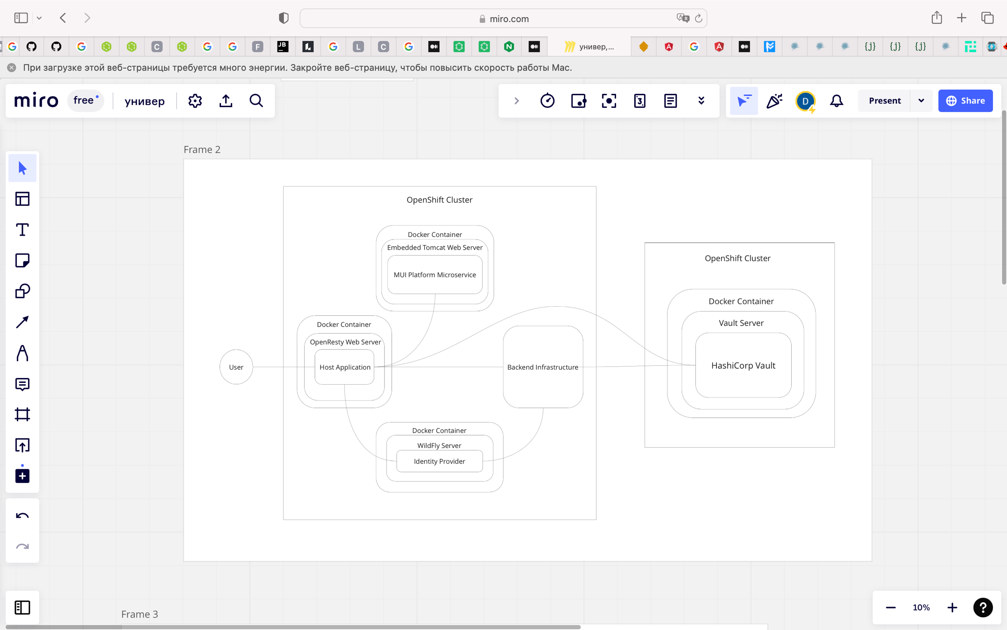Switch to the универ browser tab
This screenshot has height=630, width=1007.
(x=589, y=47)
